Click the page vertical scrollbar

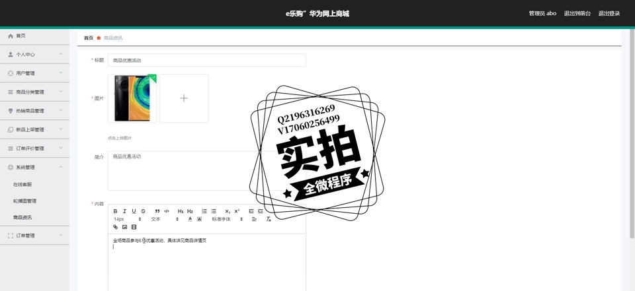click(x=632, y=133)
